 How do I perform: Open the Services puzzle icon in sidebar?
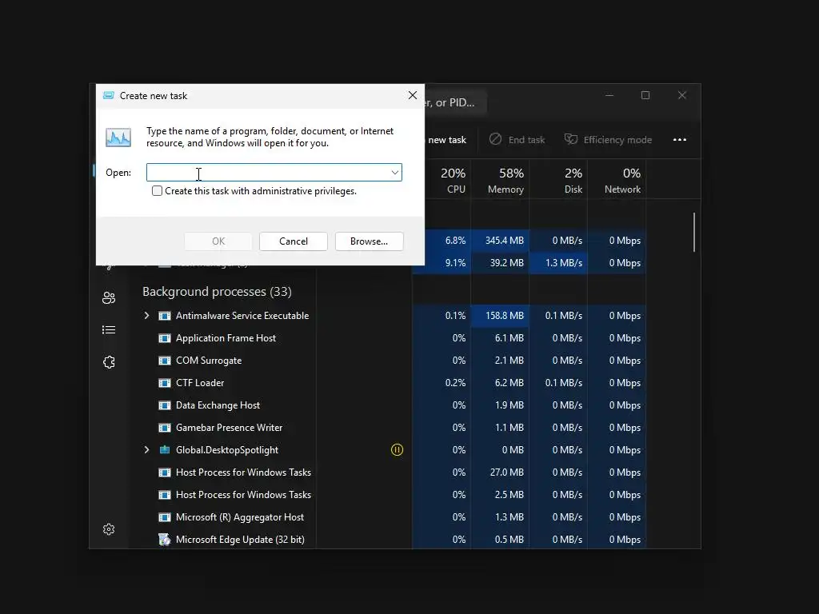(x=109, y=362)
